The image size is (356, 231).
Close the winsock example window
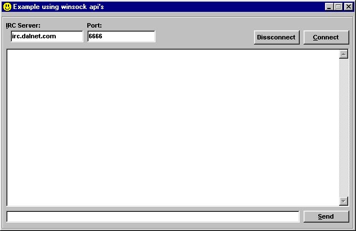348,7
